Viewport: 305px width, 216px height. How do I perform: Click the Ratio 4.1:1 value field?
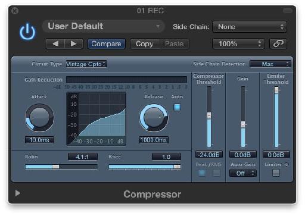click(x=83, y=156)
